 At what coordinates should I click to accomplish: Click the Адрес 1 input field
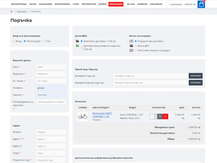(51, 139)
